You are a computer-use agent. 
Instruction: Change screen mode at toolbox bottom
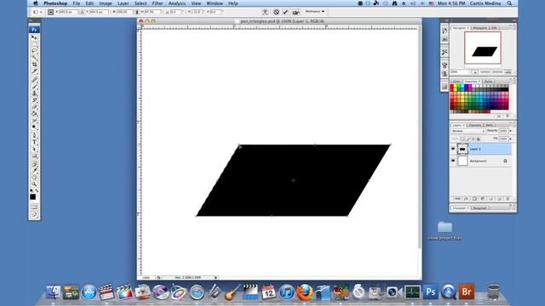[x=34, y=215]
